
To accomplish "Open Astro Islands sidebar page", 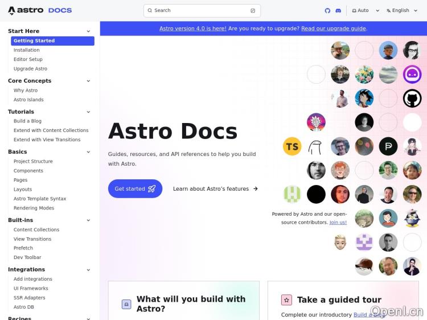I will 28,100.
